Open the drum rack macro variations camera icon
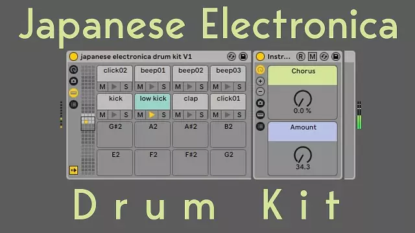The width and height of the screenshot is (415, 233). click(73, 81)
